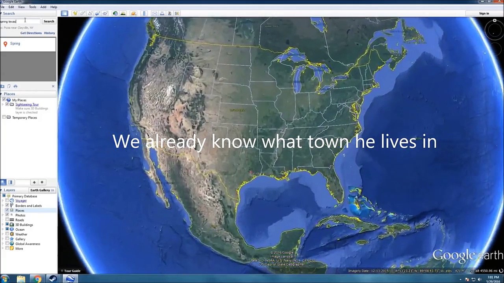Image resolution: width=504 pixels, height=283 pixels.
Task: Expand the More layer tree
Action: [3, 248]
